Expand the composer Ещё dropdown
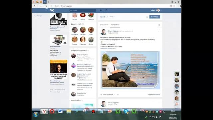 click(x=112, y=17)
